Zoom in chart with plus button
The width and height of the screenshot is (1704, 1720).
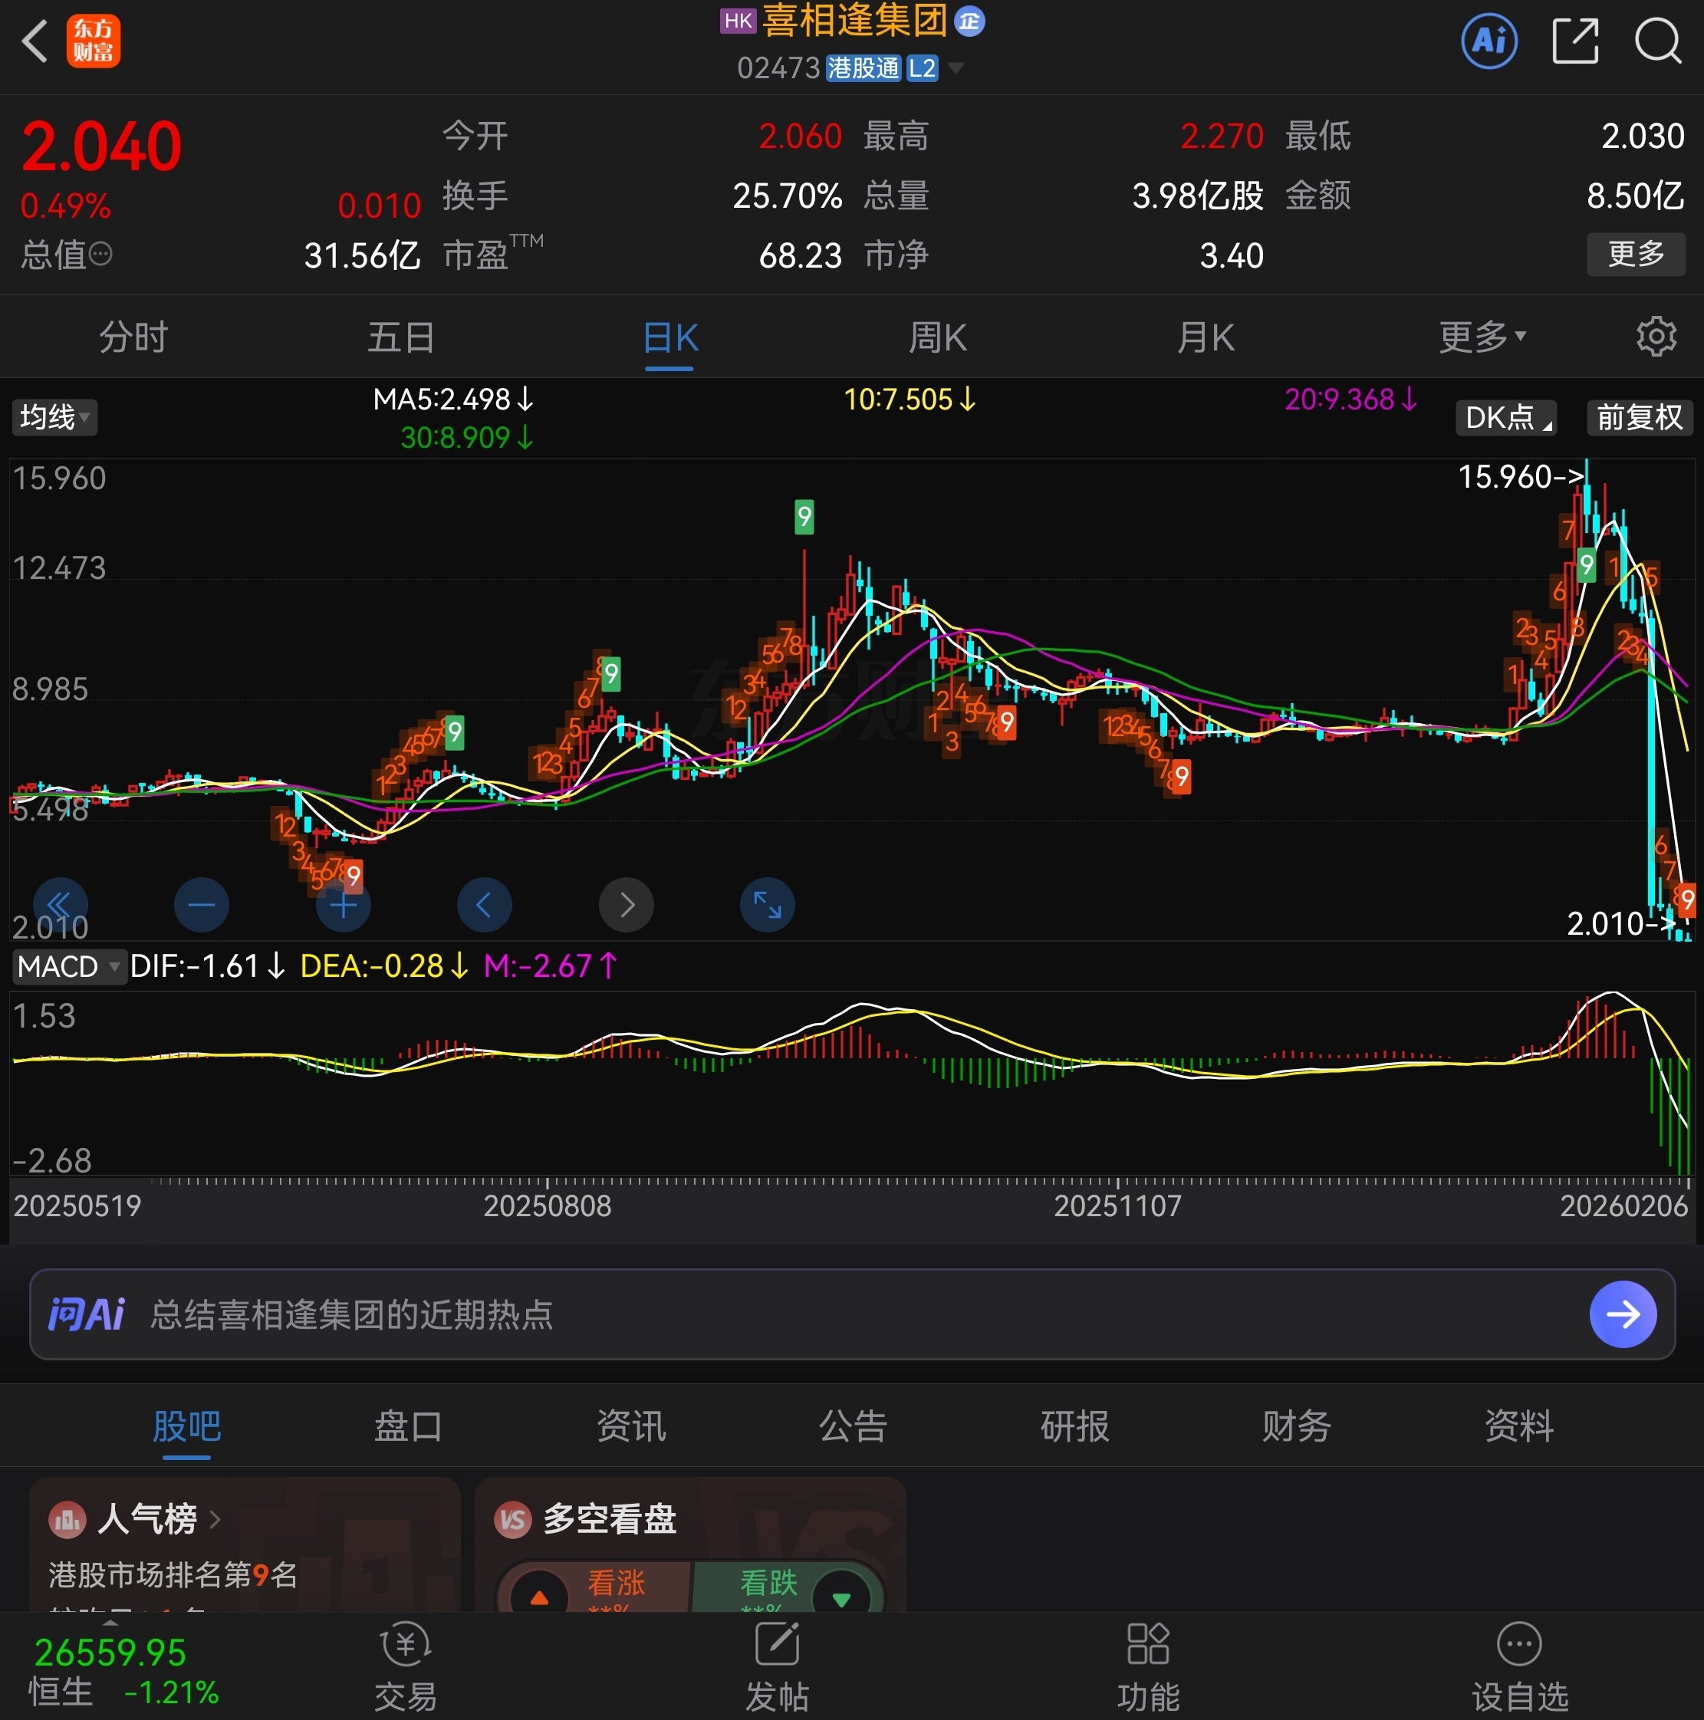[343, 906]
